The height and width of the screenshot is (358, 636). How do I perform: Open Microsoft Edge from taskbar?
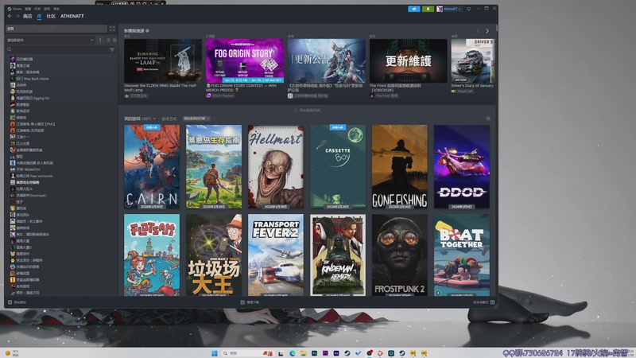click(x=292, y=353)
